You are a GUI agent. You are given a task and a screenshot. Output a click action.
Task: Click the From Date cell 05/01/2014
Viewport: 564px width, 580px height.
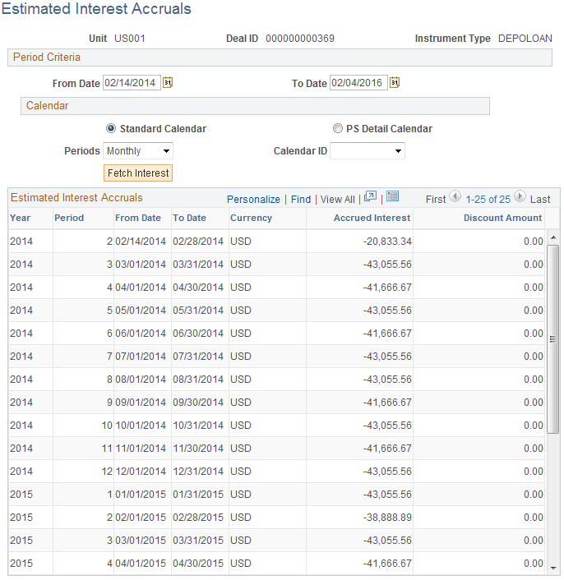point(141,310)
